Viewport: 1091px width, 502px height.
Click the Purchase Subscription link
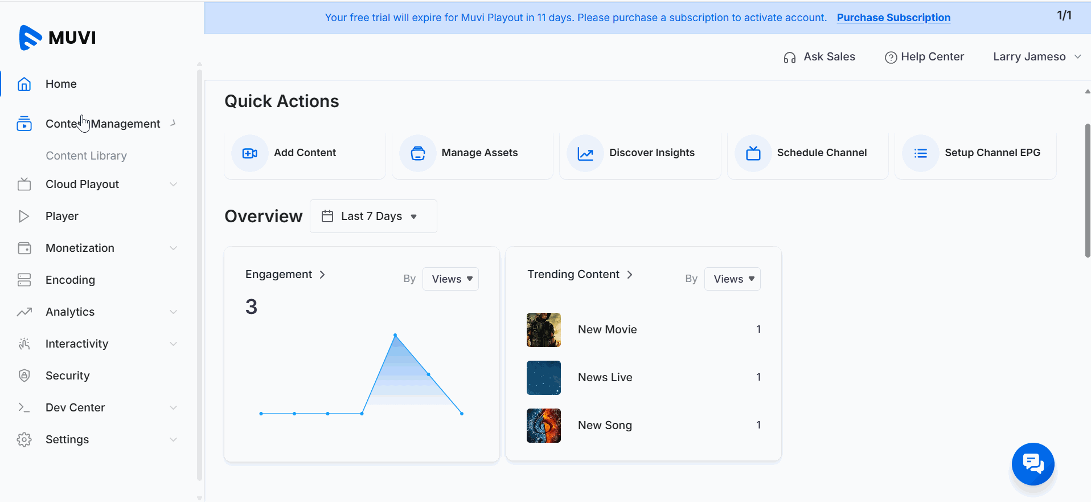tap(893, 18)
